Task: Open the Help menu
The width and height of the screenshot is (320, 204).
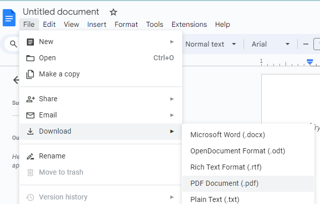Action: click(222, 24)
